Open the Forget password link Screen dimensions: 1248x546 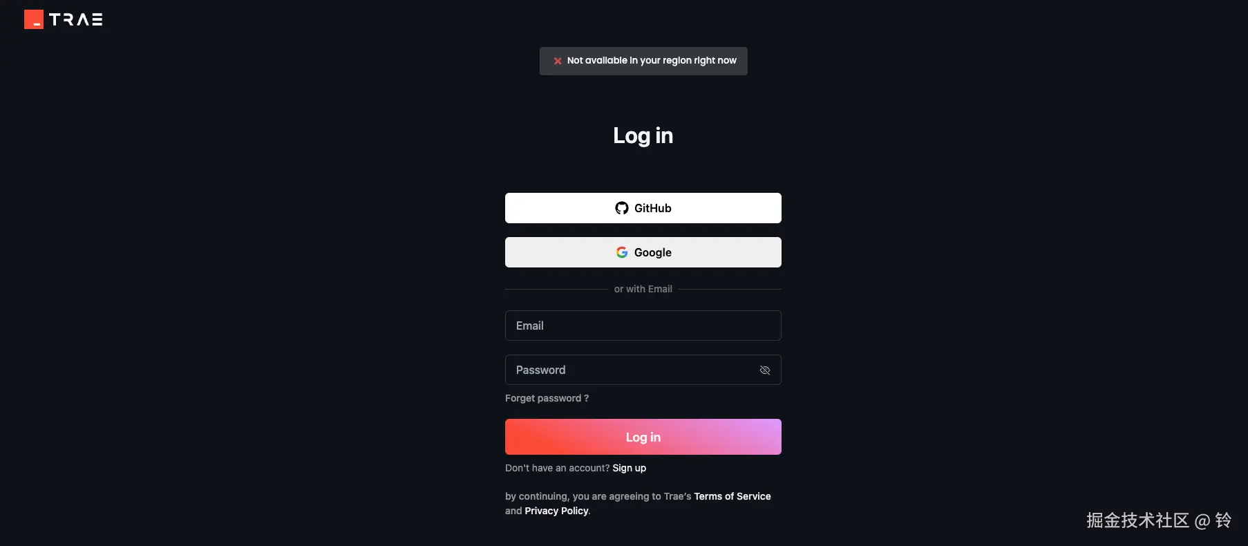coord(547,398)
